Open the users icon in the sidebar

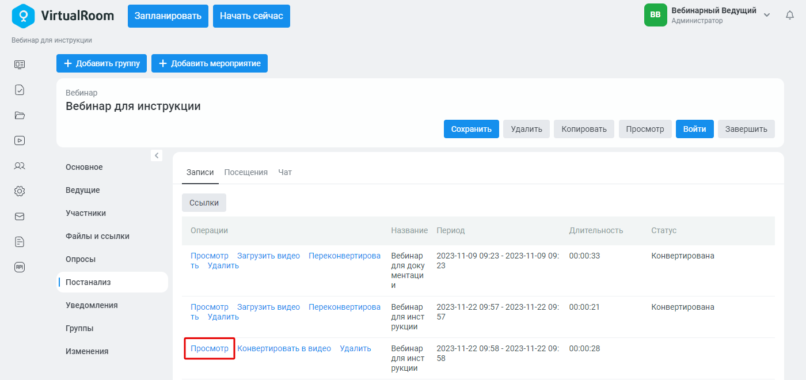20,166
